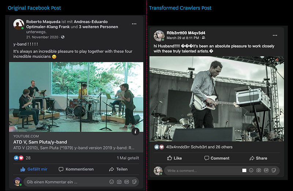
Task: Click the sticker icon in German comment box
Action: [x=134, y=182]
